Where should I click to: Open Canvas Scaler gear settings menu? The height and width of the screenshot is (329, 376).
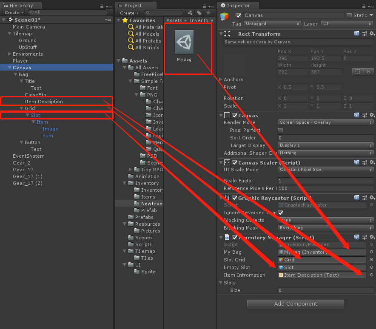click(x=372, y=162)
